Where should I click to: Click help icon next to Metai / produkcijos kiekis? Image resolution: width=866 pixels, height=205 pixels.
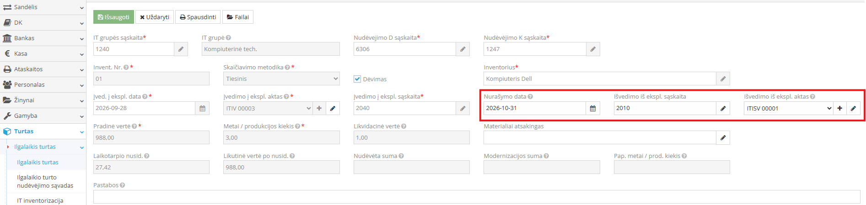[x=298, y=126]
